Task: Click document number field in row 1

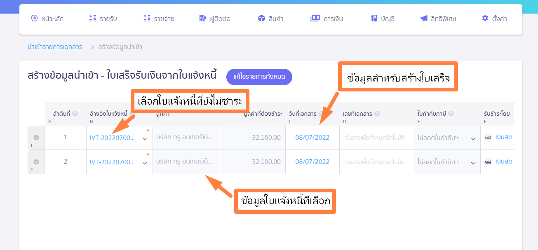Action: [x=377, y=138]
